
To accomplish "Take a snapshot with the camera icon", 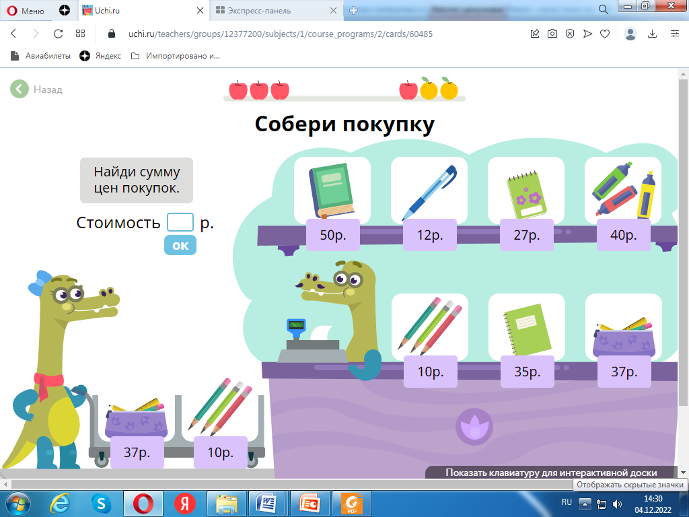I will pos(552,34).
